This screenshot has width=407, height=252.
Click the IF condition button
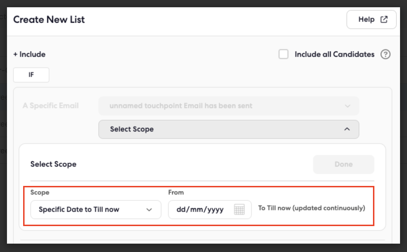[31, 75]
